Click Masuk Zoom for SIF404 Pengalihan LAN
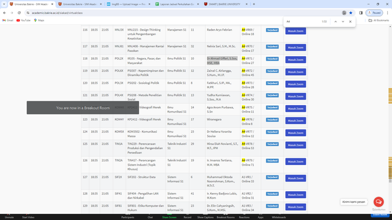Screen dimensions: 392x220 (x=295, y=195)
